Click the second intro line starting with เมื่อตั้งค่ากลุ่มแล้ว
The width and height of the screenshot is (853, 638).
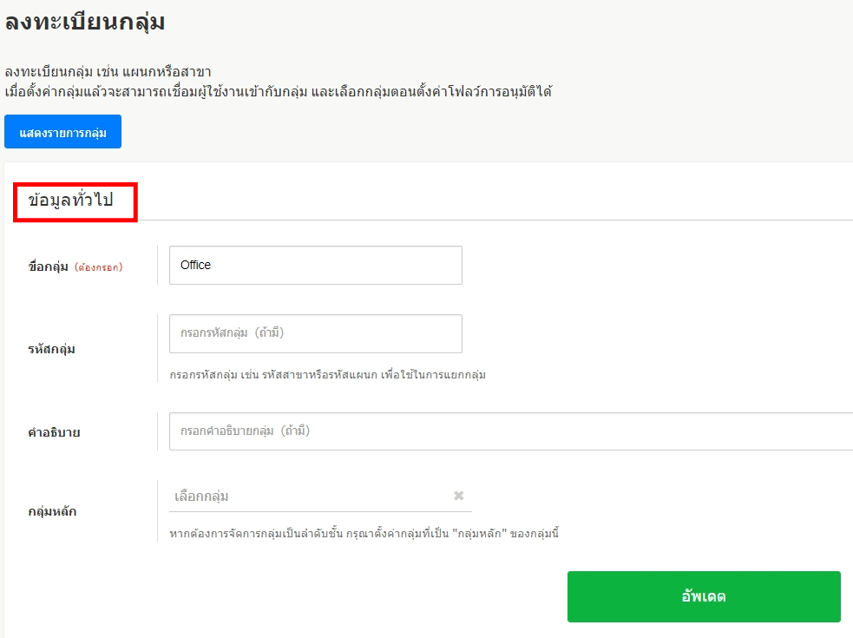pos(278,91)
